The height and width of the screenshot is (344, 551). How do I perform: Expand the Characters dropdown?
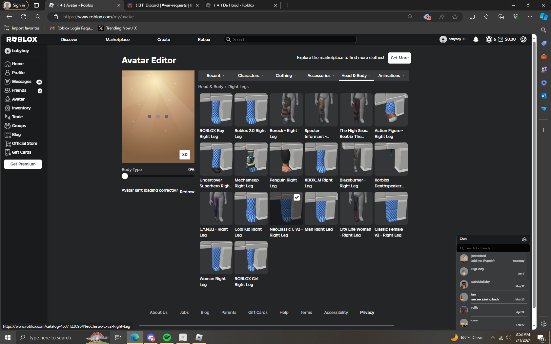coord(251,76)
